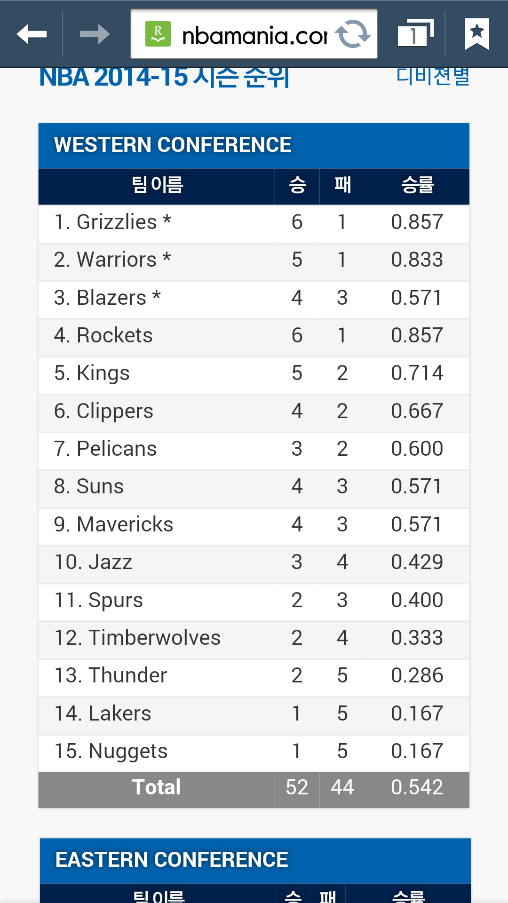
Task: Tap the browser back arrow
Action: (32, 34)
